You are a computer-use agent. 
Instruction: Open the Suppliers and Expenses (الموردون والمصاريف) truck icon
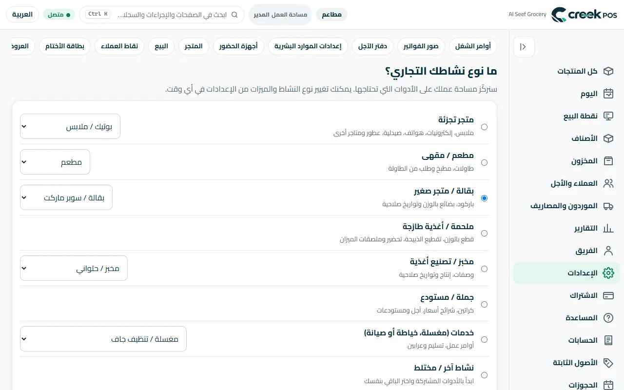[x=608, y=206]
